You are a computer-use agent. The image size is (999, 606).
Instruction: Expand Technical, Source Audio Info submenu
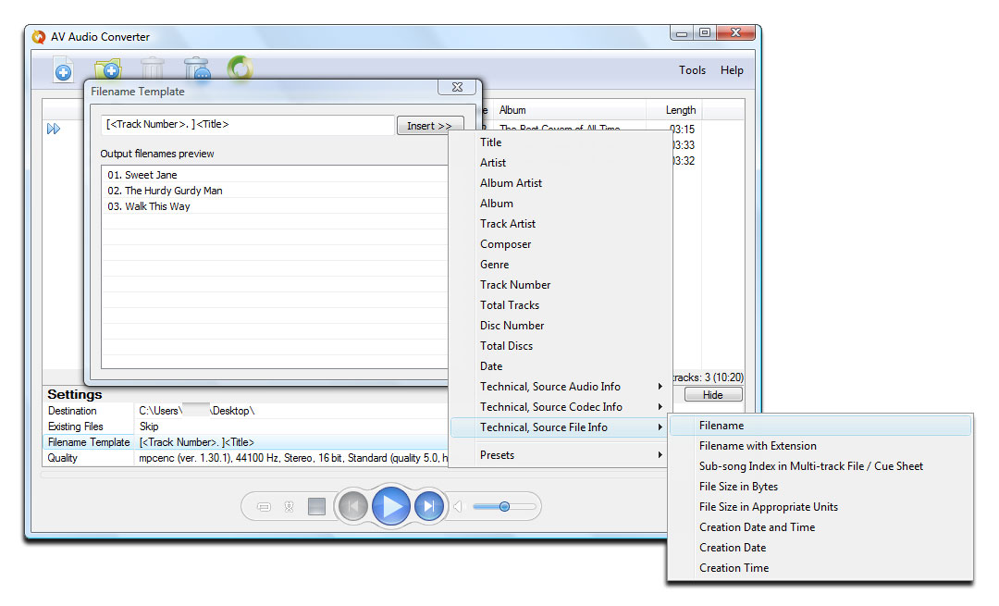pos(559,388)
